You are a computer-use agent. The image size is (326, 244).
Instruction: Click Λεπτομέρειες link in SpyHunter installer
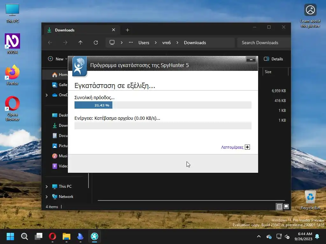coord(232,147)
